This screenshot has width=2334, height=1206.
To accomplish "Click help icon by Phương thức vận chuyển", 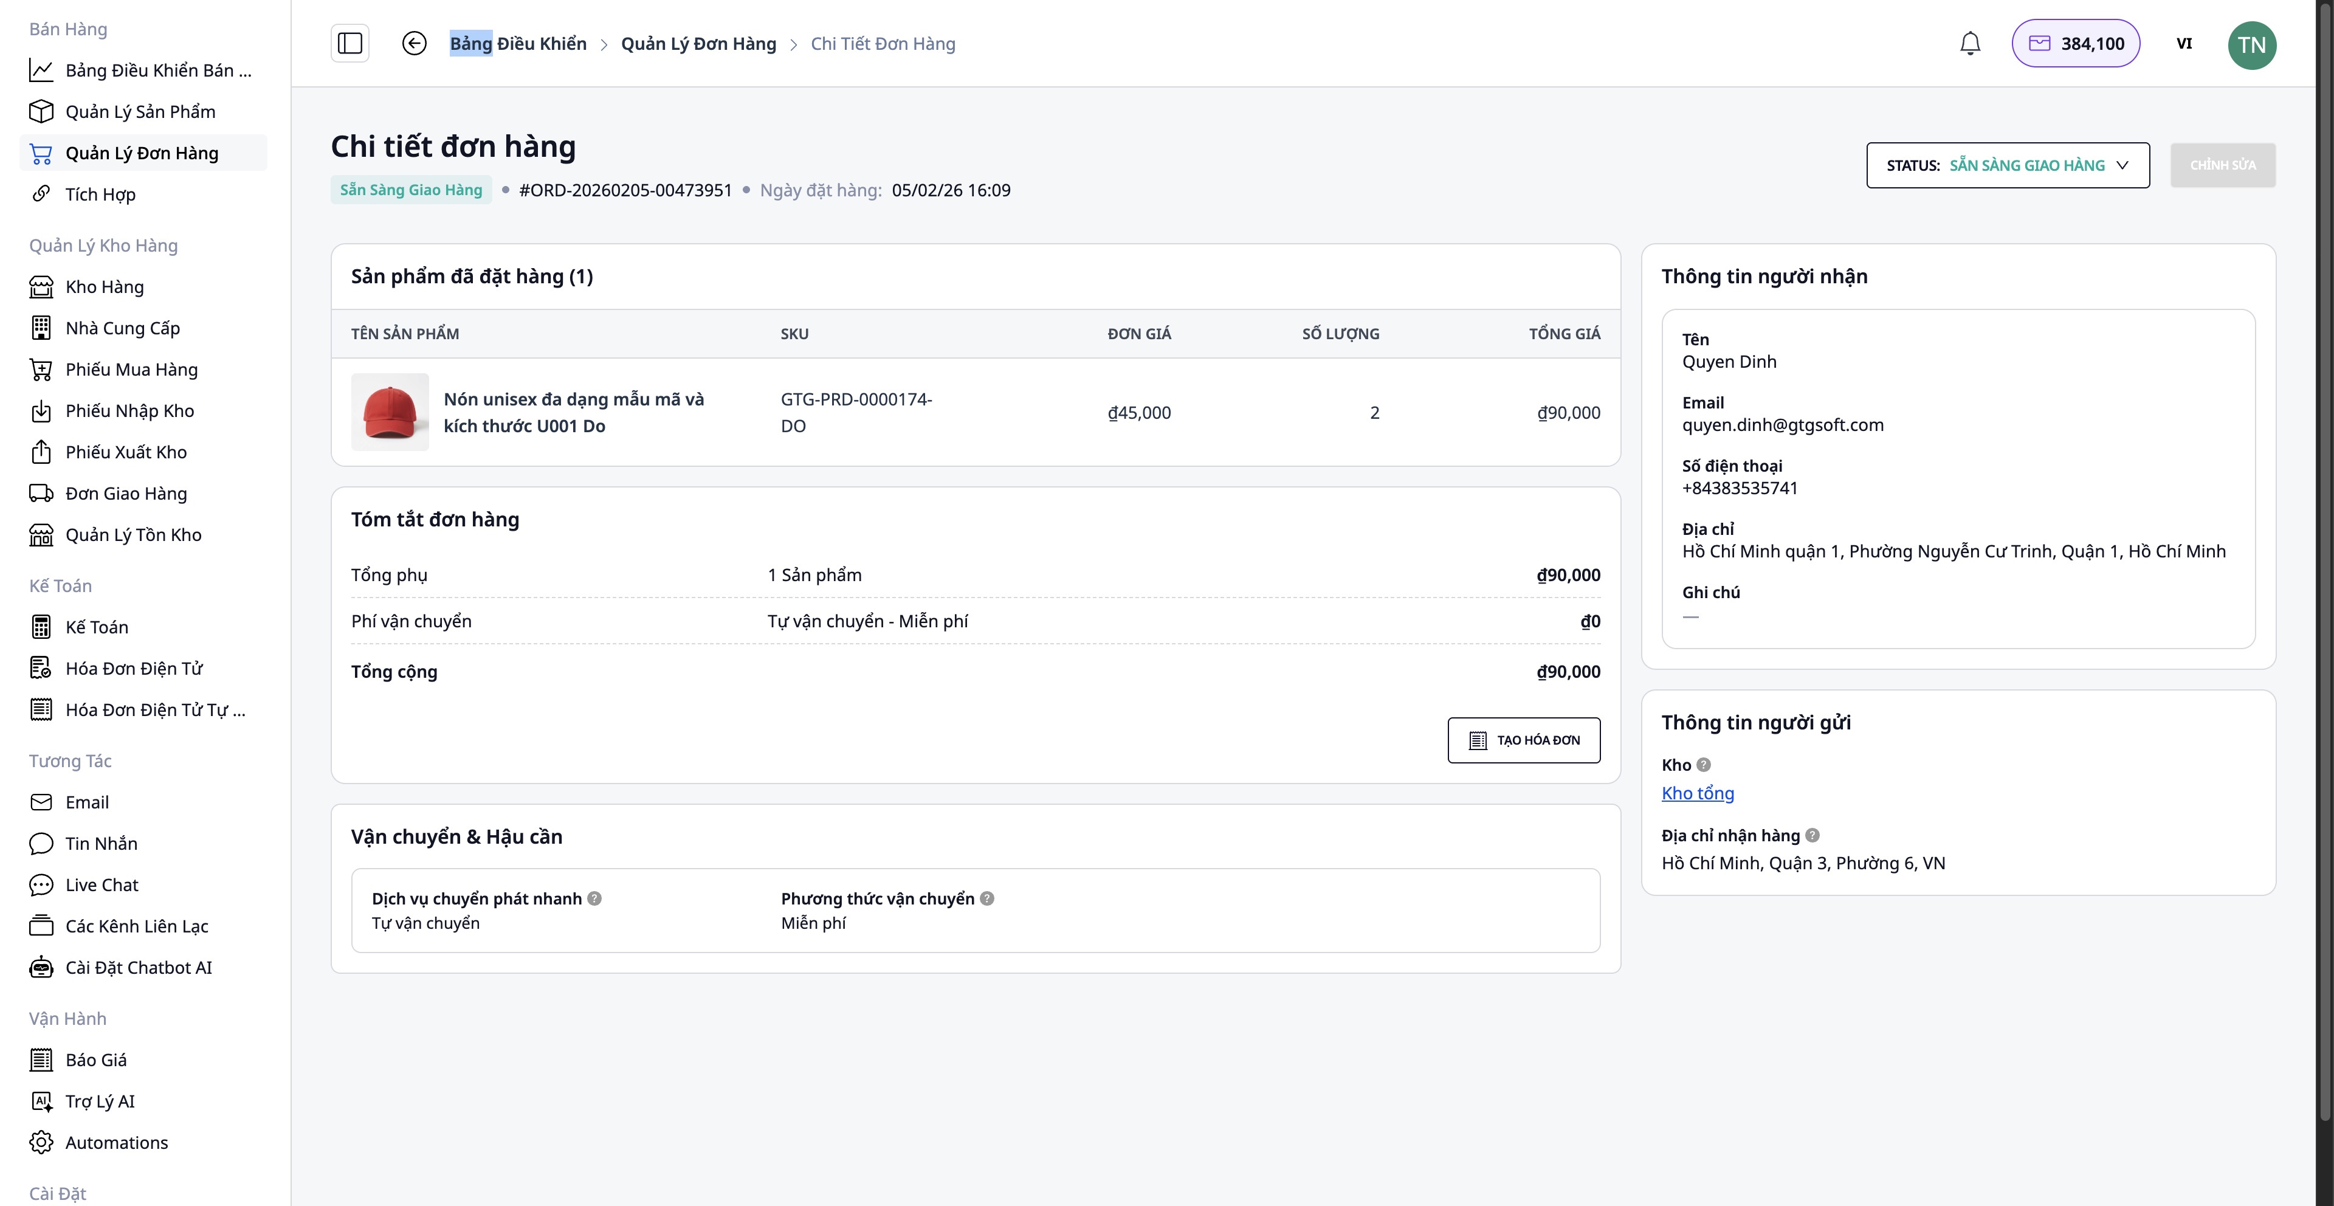I will coord(986,898).
